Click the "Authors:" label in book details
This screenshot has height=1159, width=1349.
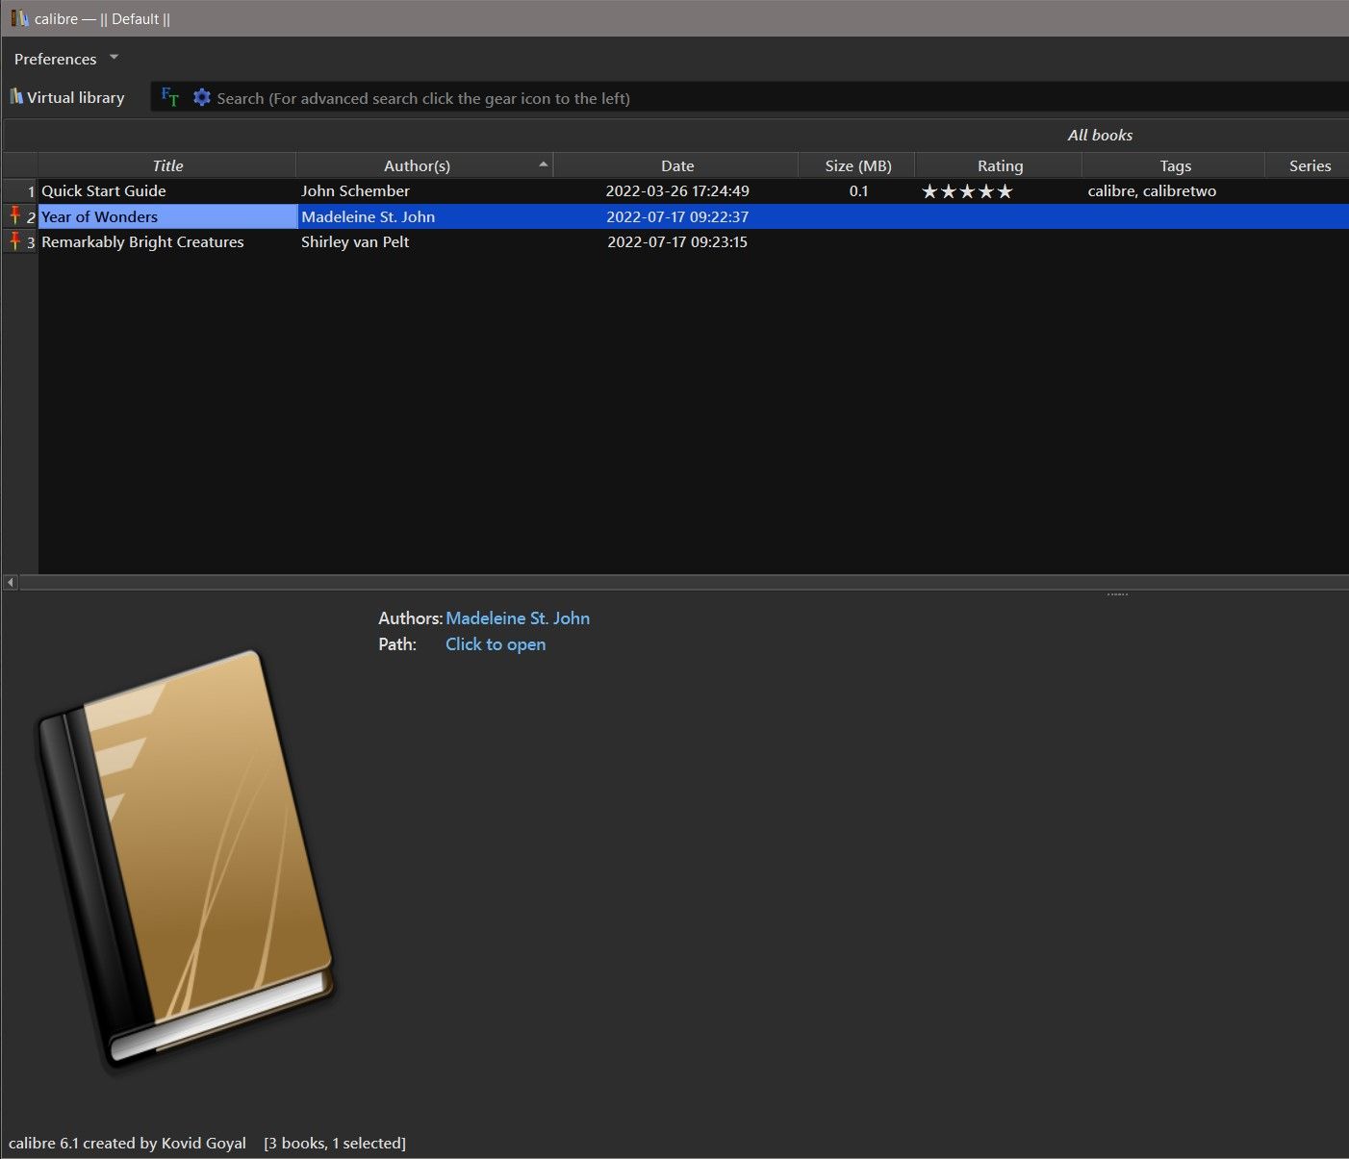tap(410, 618)
